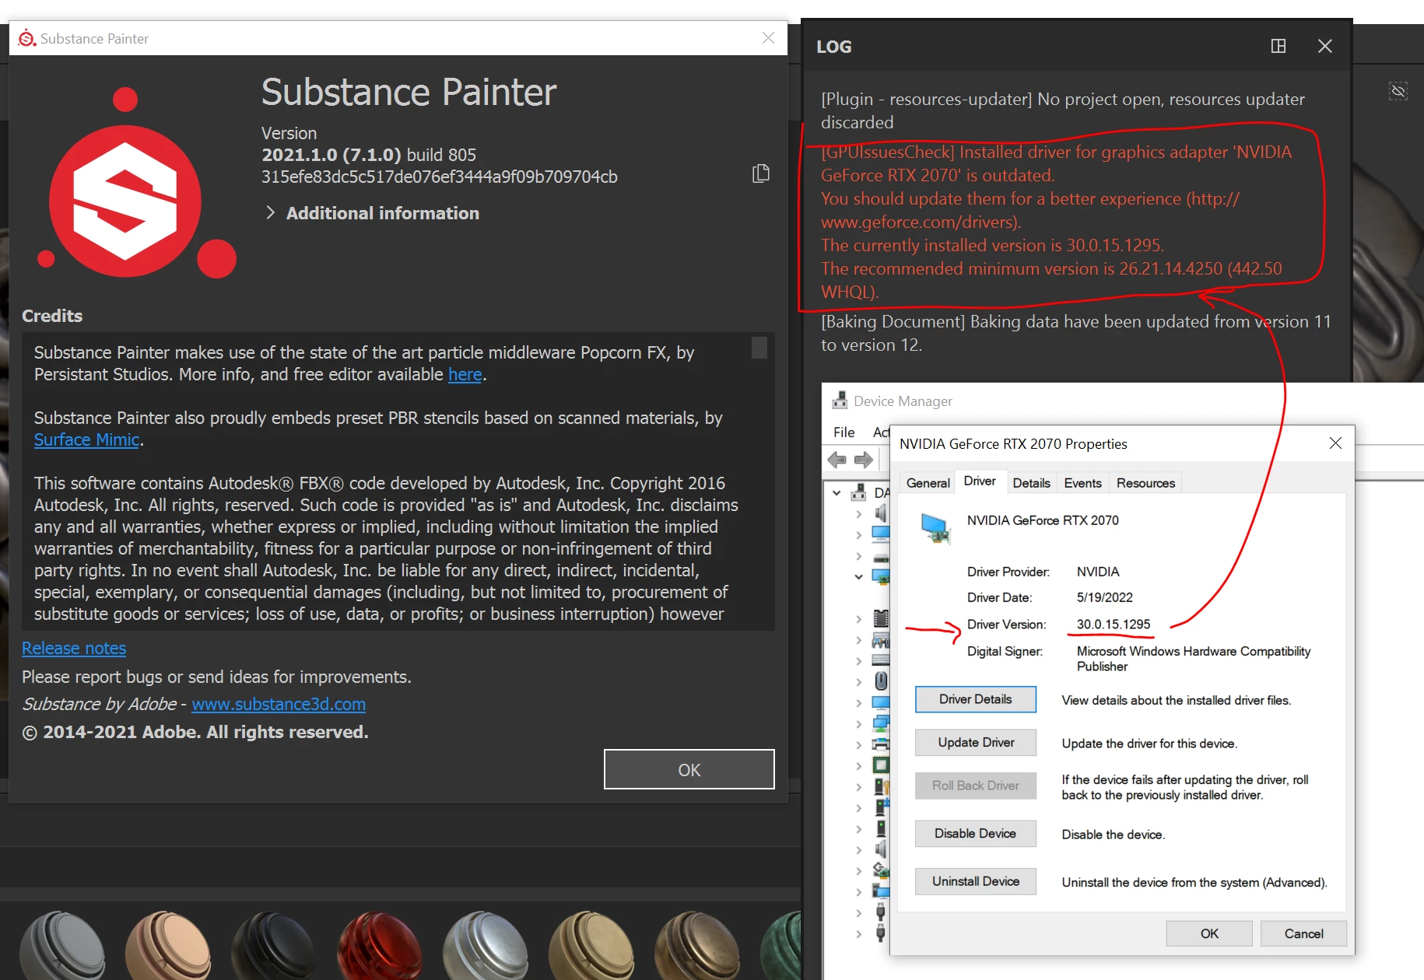This screenshot has width=1424, height=980.
Task: Switch to the Resources tab
Action: pos(1145,483)
